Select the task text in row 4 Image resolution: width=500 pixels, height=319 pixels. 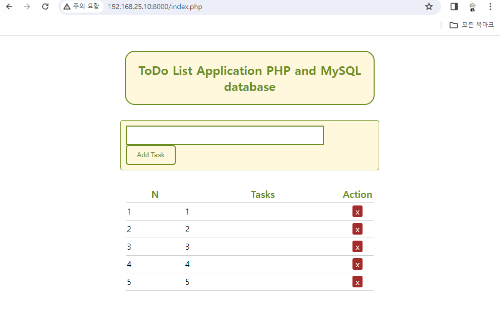point(187,265)
